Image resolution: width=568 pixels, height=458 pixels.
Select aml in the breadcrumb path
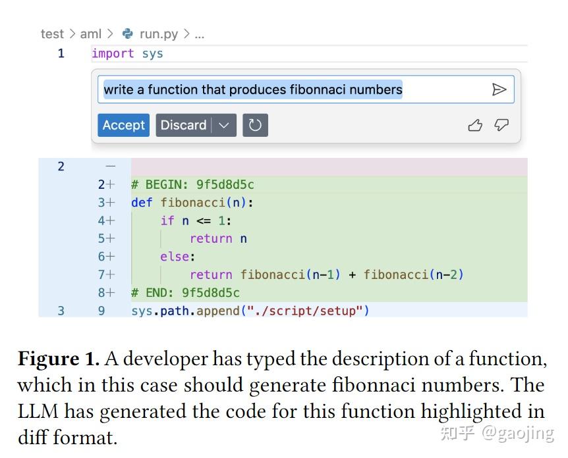point(92,34)
